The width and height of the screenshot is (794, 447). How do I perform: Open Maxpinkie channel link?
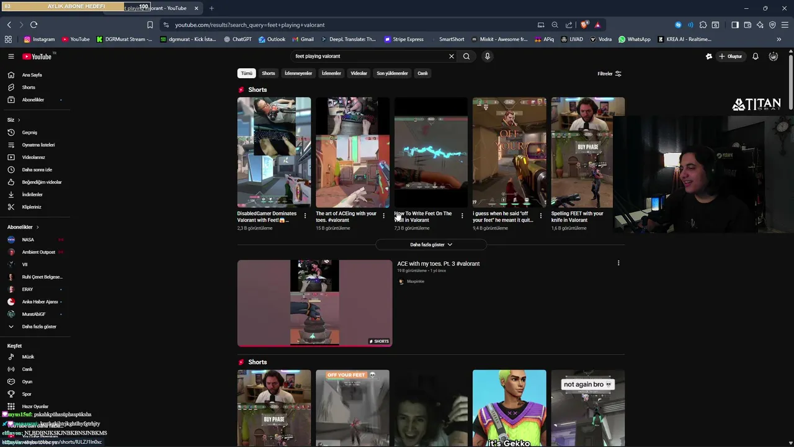coord(416,281)
